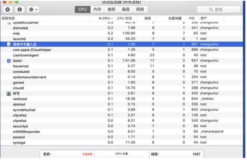Select the Safari process name
This screenshot has width=247, height=160.
[18, 61]
